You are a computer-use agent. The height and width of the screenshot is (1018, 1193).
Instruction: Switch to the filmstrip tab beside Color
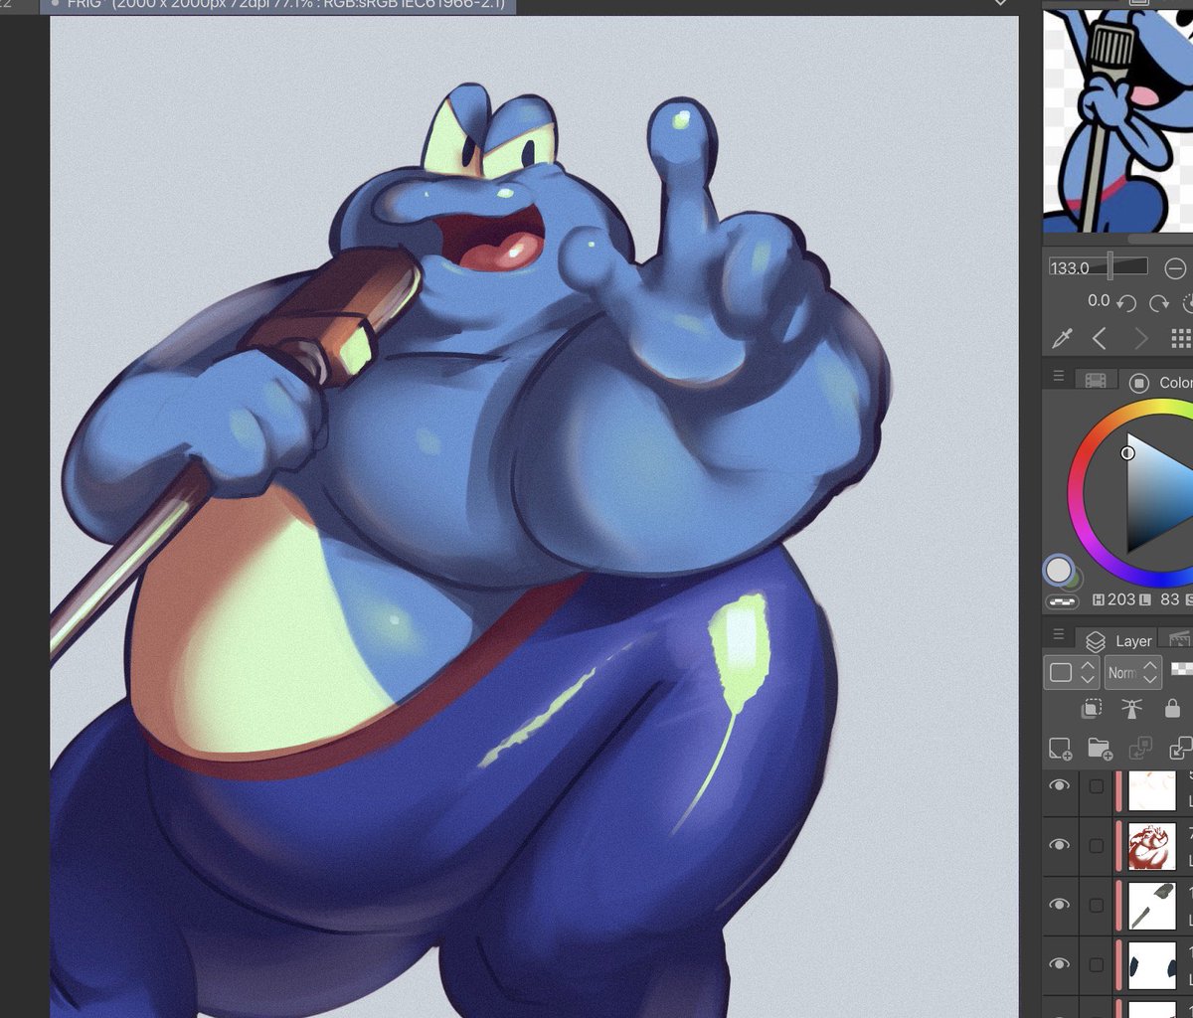click(x=1096, y=381)
